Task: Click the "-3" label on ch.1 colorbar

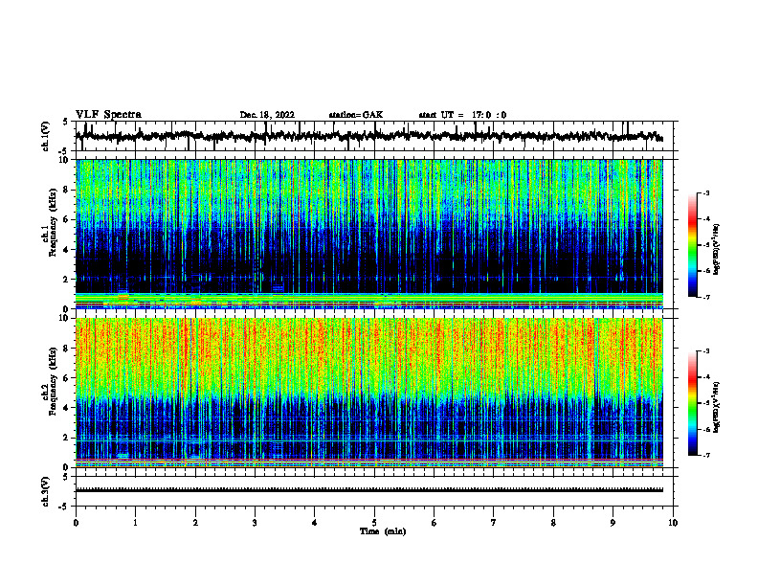Action: [x=705, y=192]
